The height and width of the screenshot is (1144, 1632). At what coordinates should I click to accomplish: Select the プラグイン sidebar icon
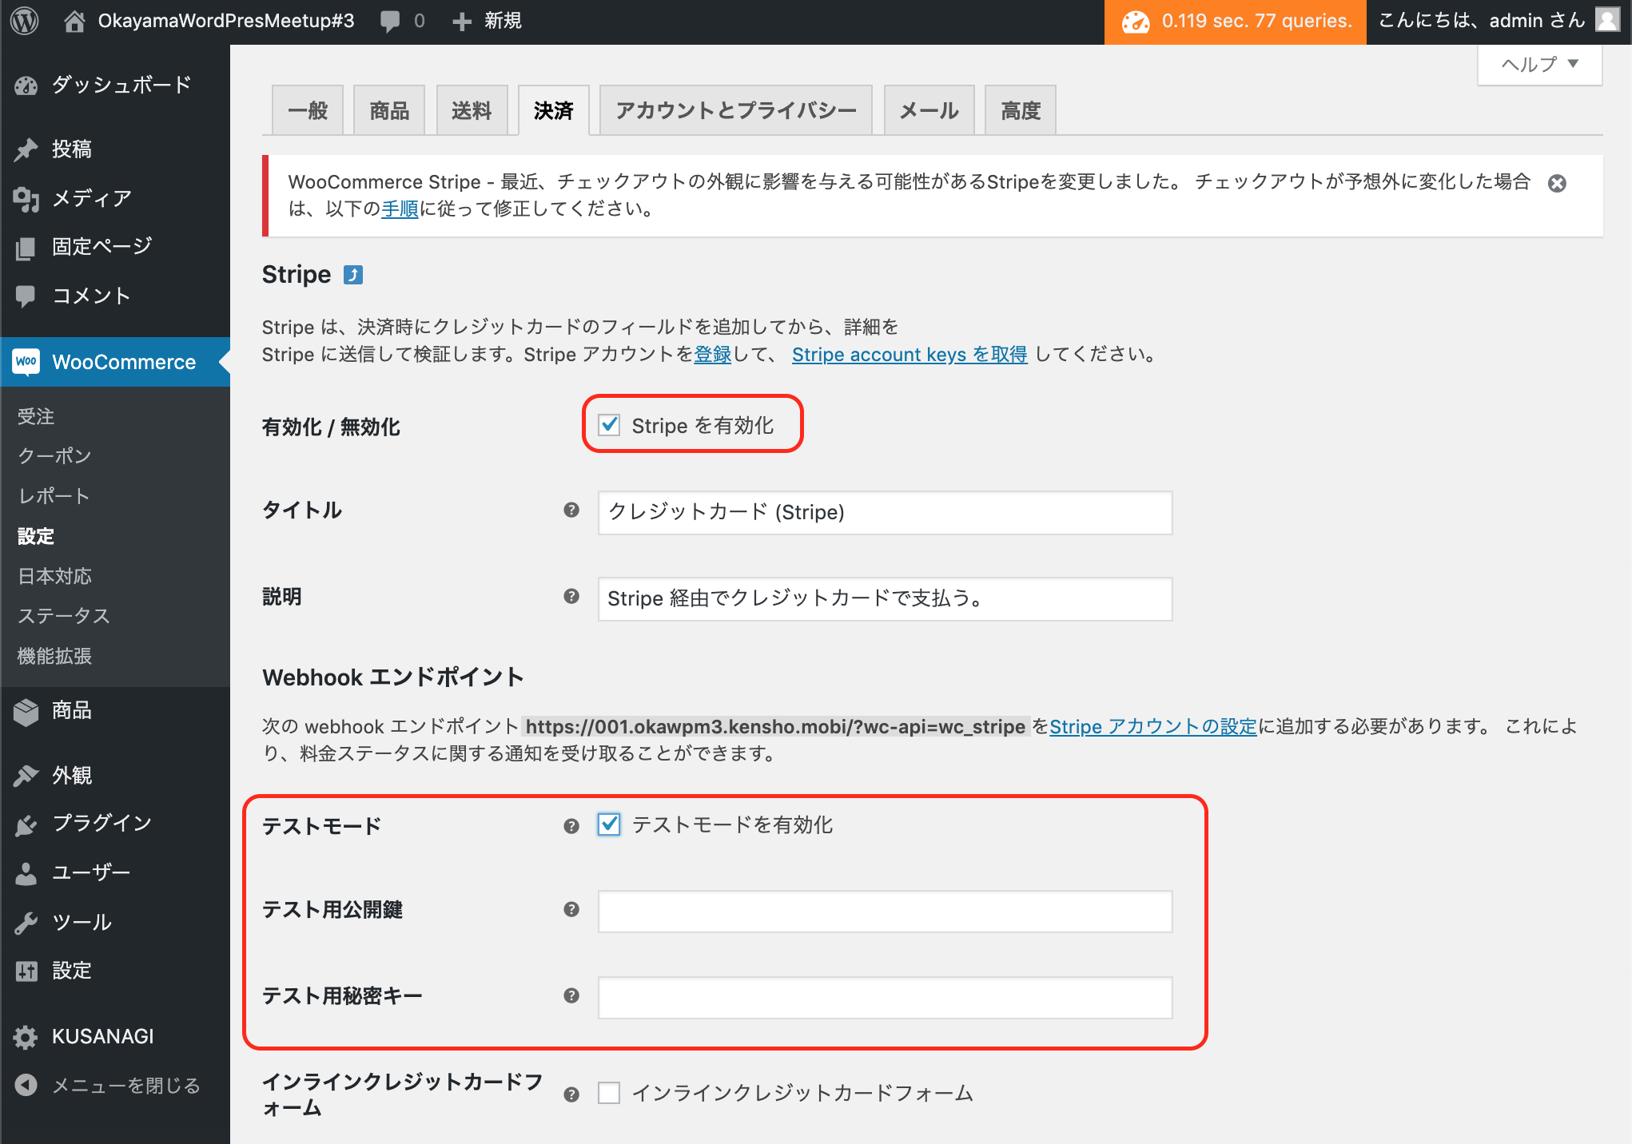click(26, 824)
